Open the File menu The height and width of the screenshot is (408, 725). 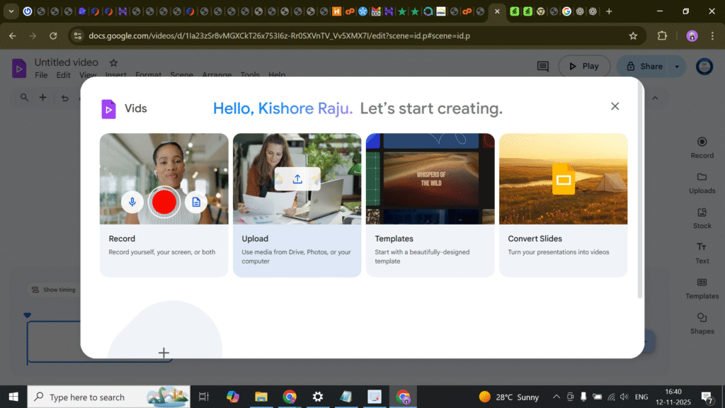pyautogui.click(x=41, y=75)
